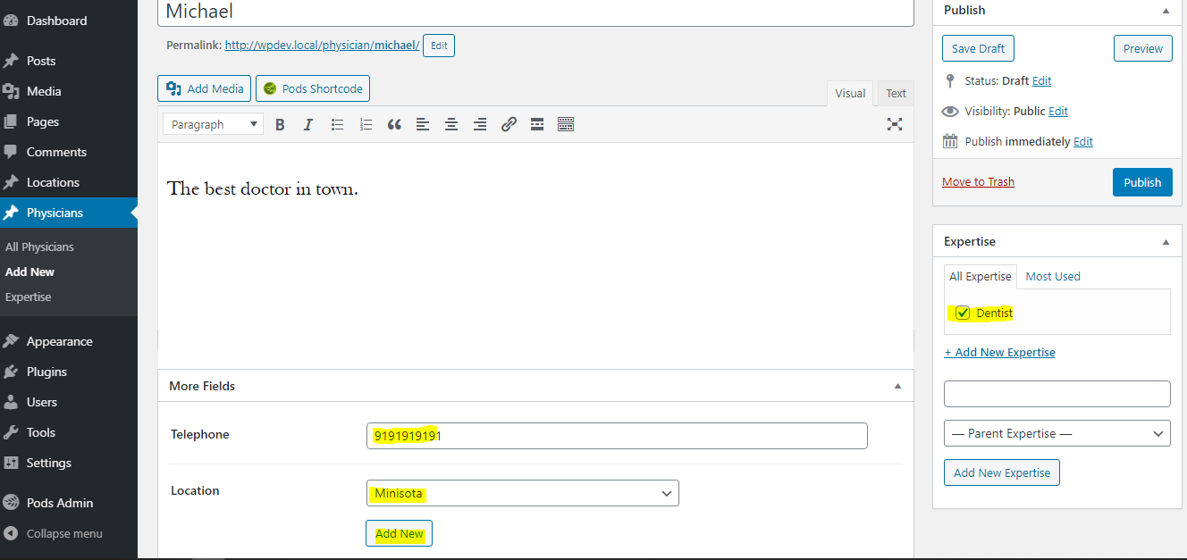The image size is (1187, 560).
Task: Click the + Add New Expertise link
Action: coord(999,352)
